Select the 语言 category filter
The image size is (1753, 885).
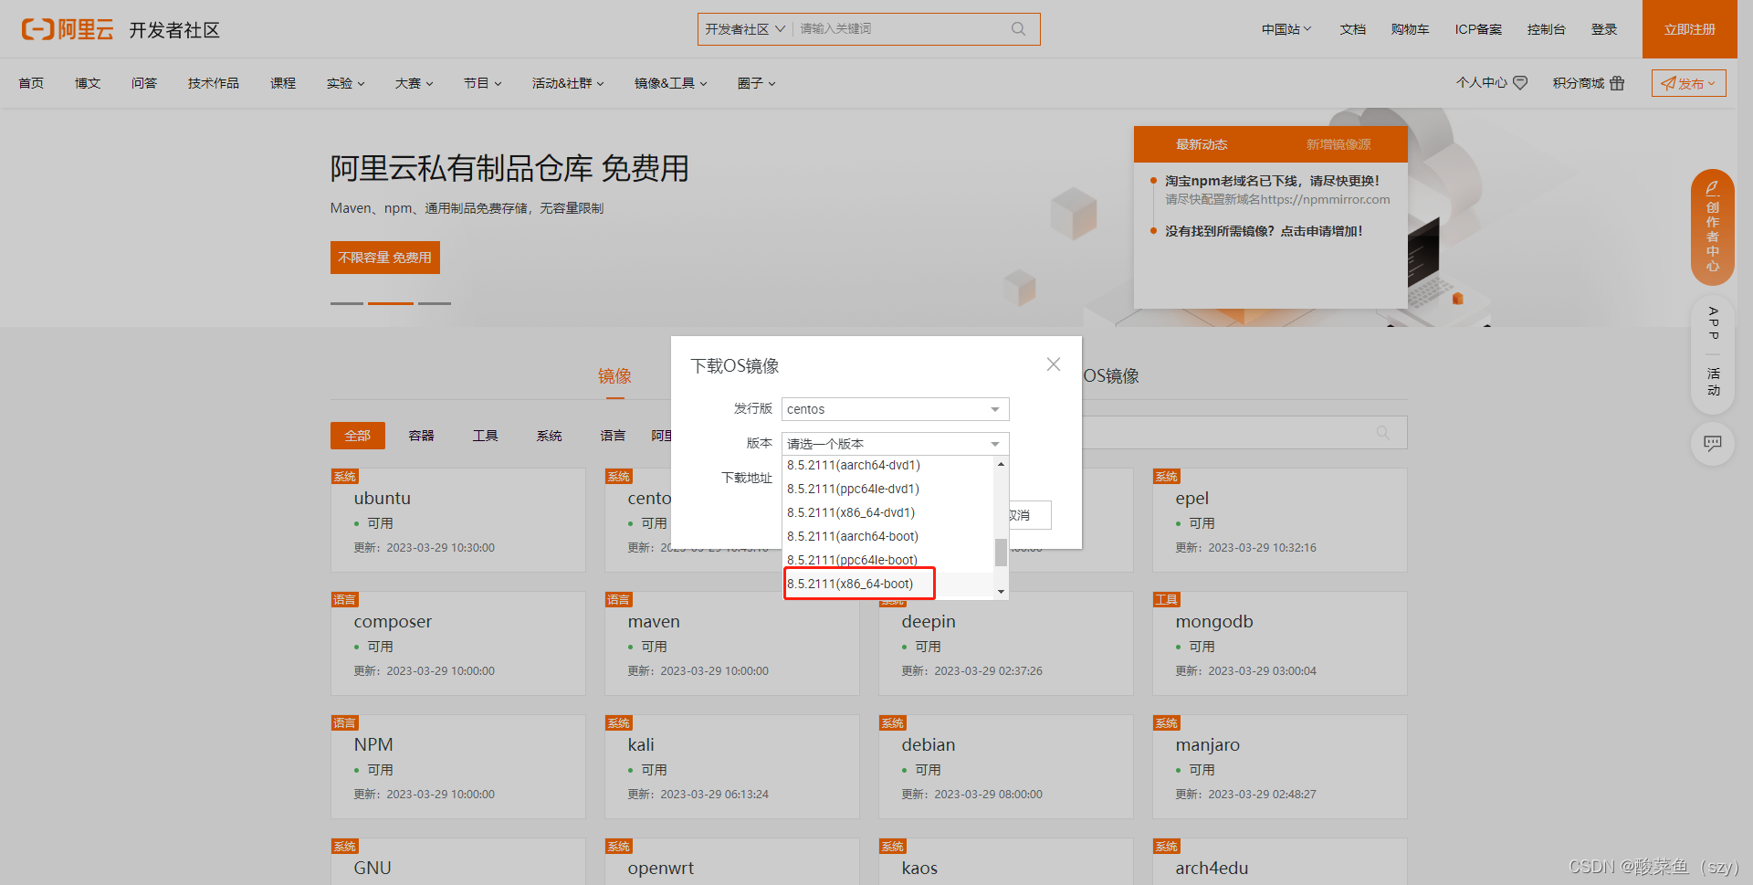(x=614, y=436)
